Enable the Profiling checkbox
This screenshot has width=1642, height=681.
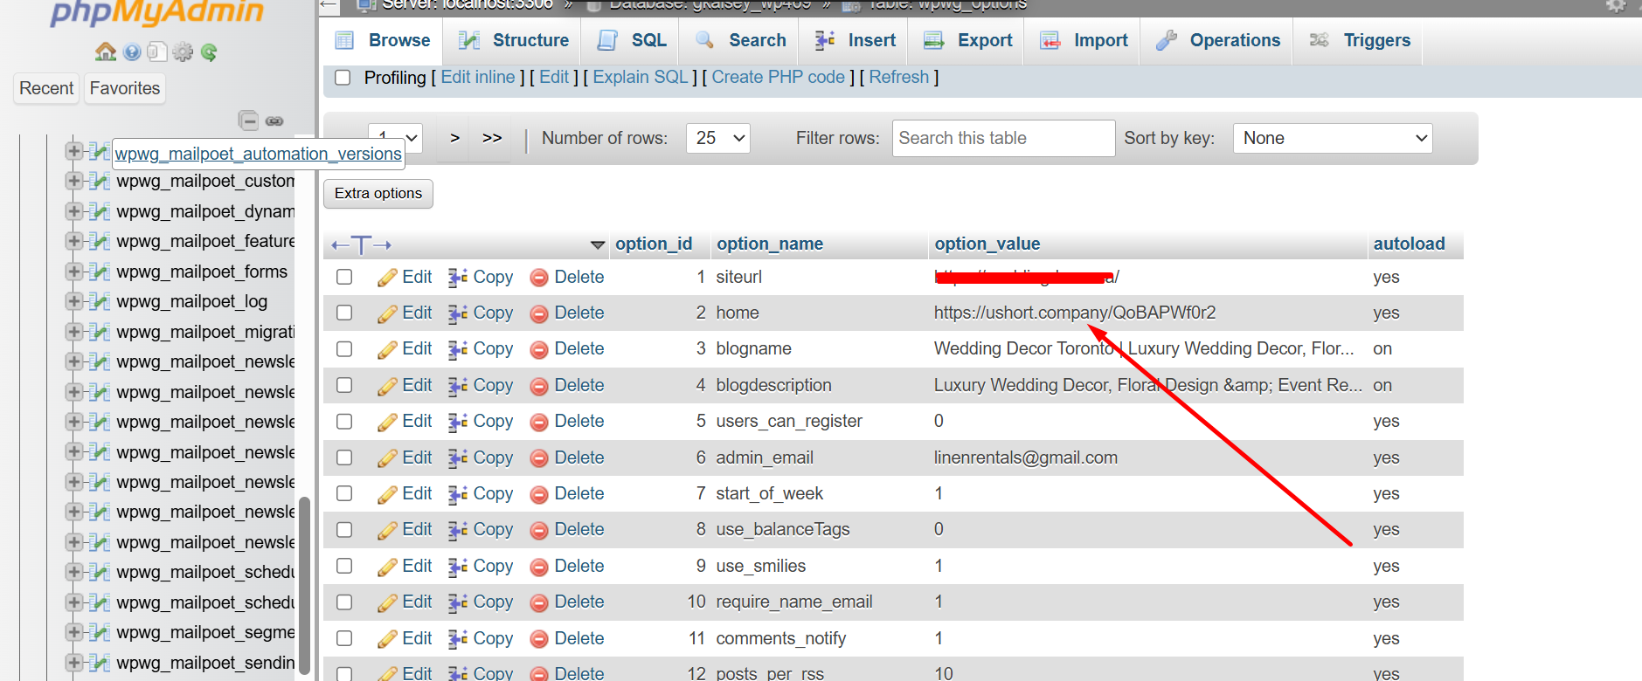[343, 78]
